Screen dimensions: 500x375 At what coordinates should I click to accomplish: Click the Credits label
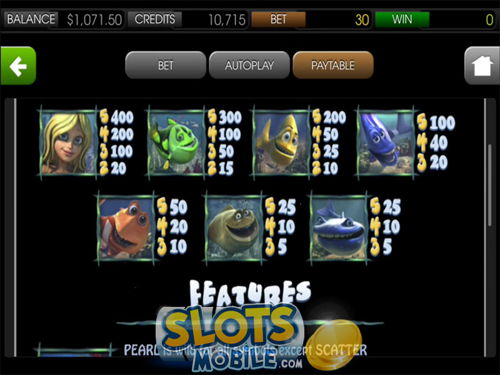[155, 19]
